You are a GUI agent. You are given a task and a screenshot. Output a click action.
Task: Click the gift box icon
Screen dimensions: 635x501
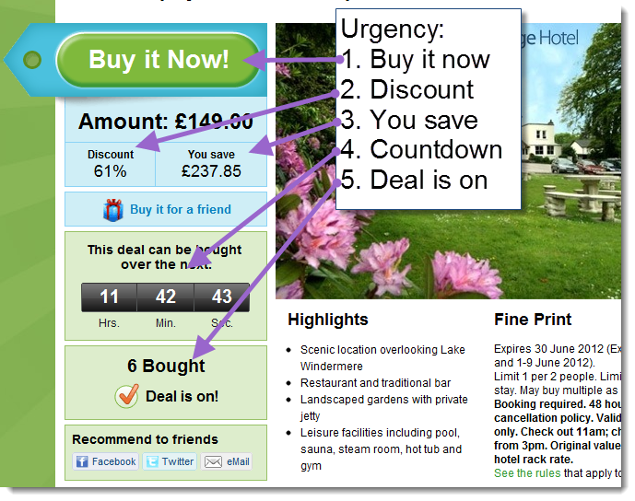point(113,210)
